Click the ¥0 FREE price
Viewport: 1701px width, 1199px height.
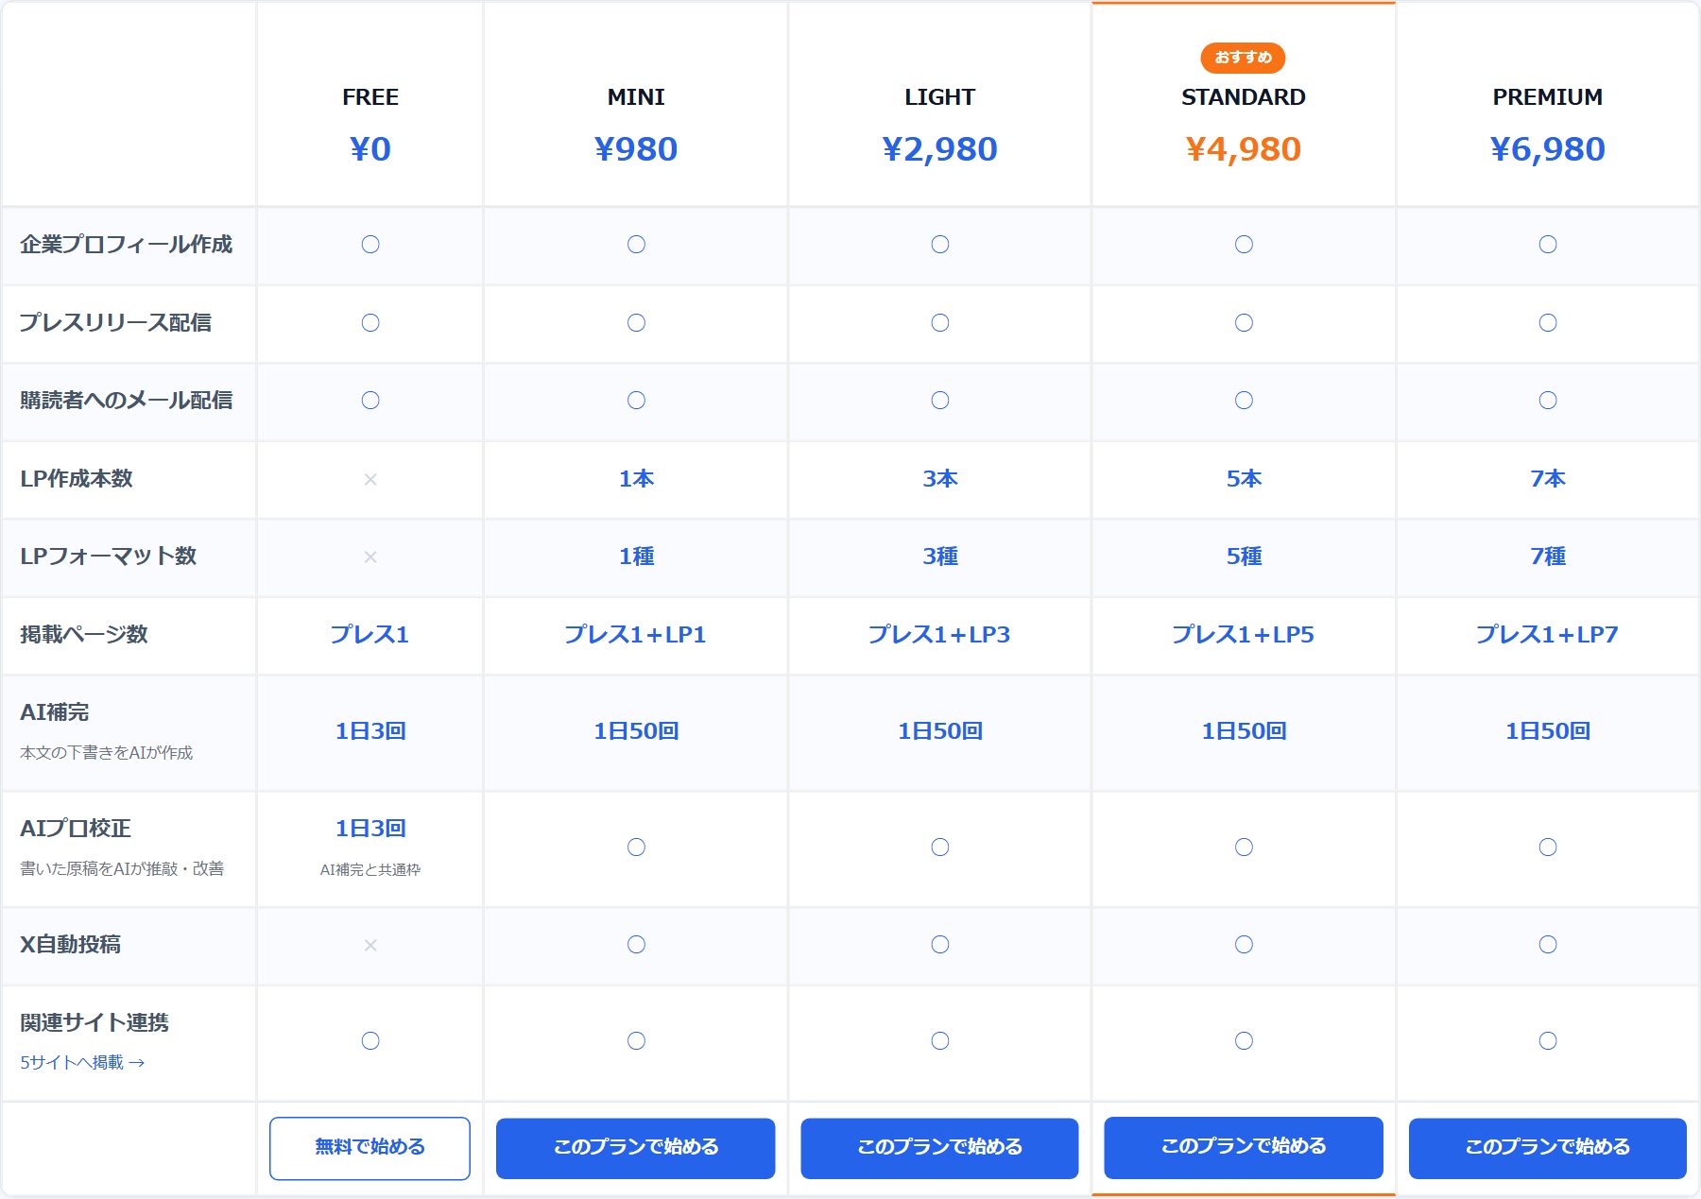369,149
